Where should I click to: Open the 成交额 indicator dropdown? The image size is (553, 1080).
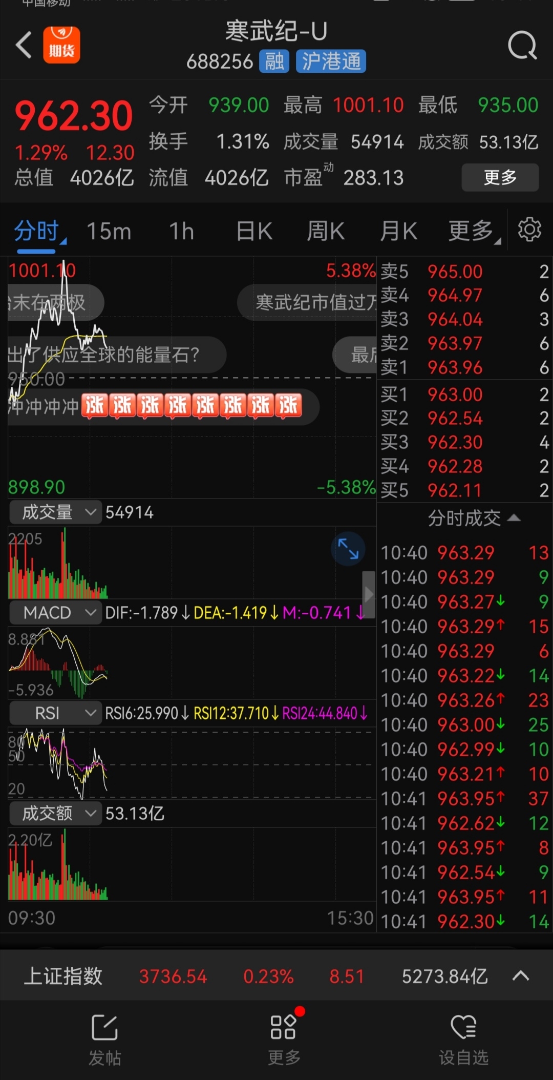(55, 813)
